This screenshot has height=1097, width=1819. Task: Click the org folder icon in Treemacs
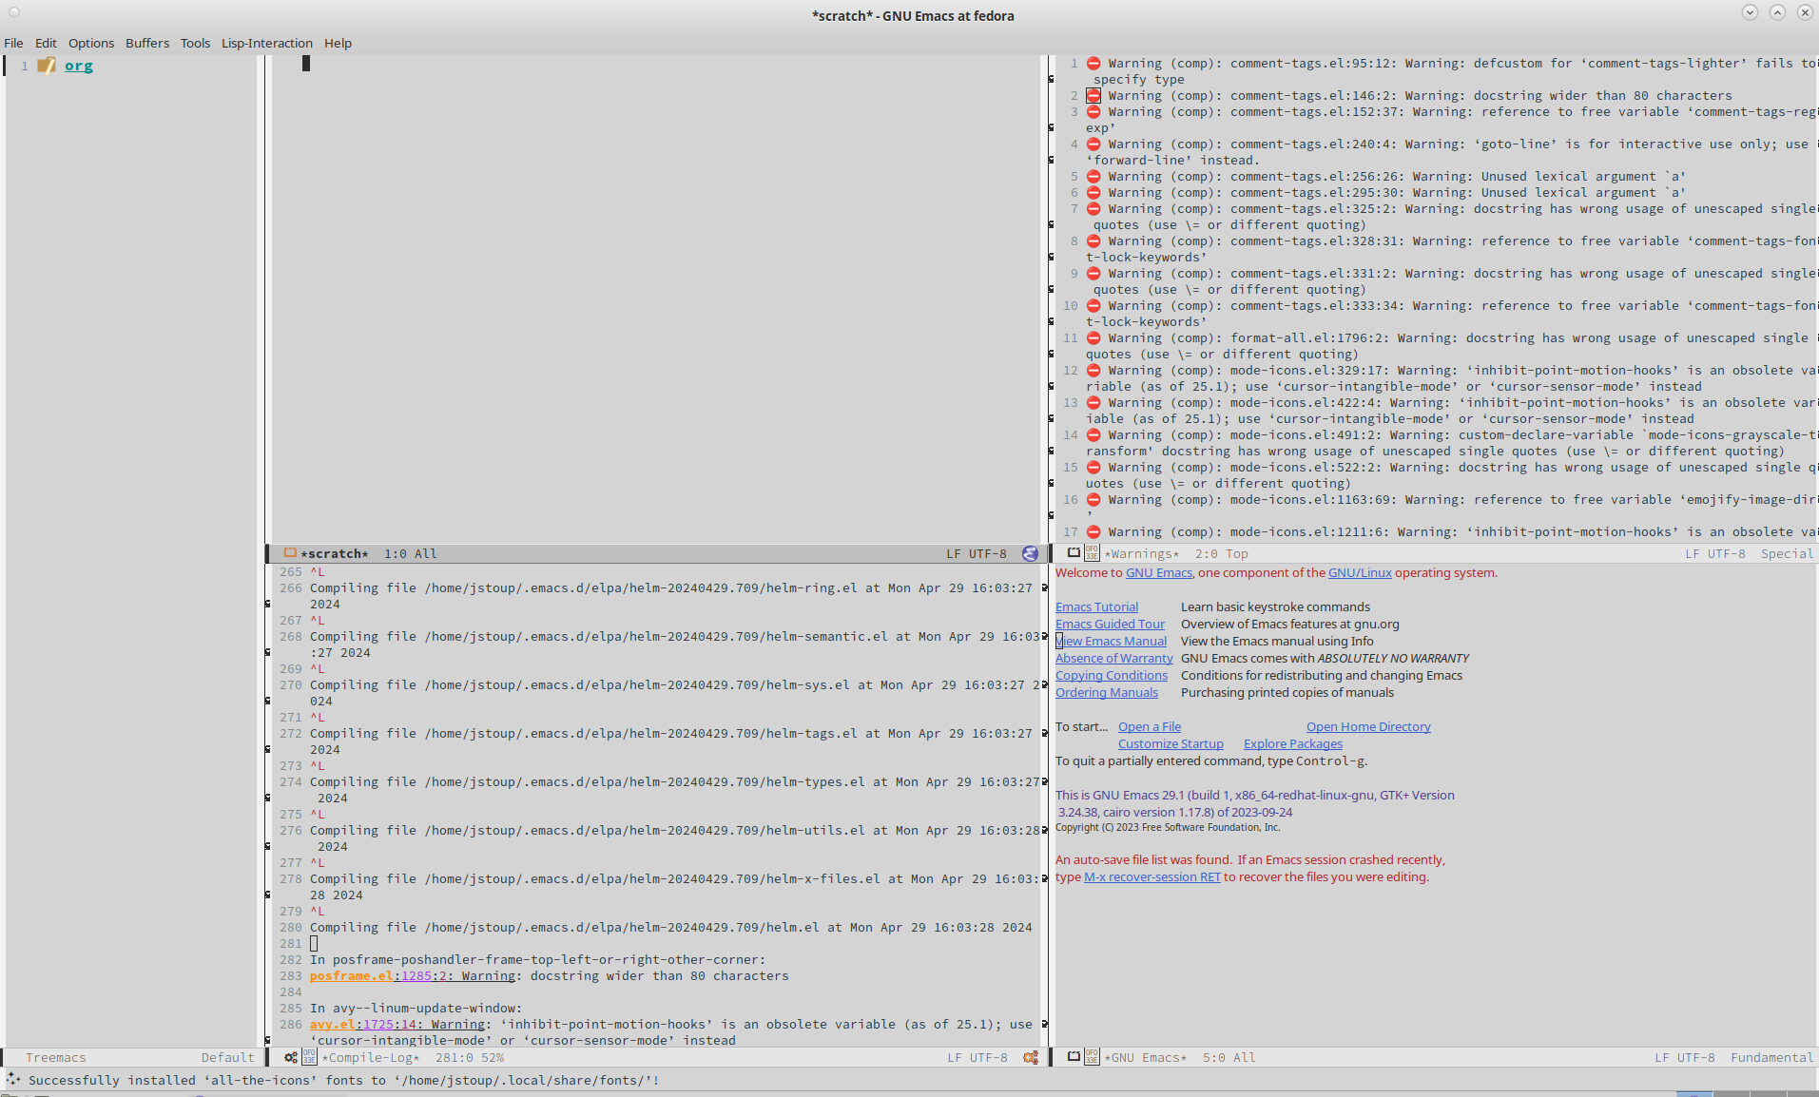click(x=47, y=66)
